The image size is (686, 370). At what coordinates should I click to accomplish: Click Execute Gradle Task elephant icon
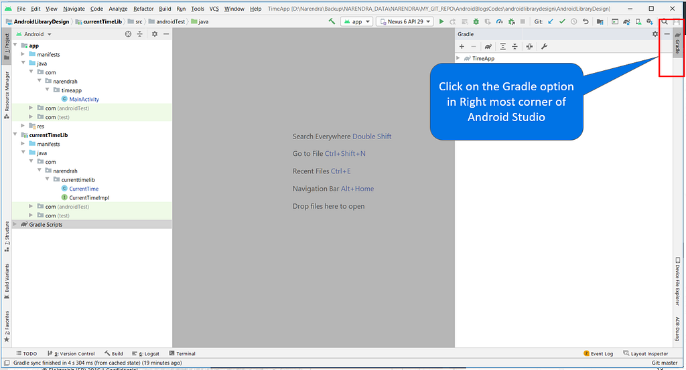[x=488, y=46]
